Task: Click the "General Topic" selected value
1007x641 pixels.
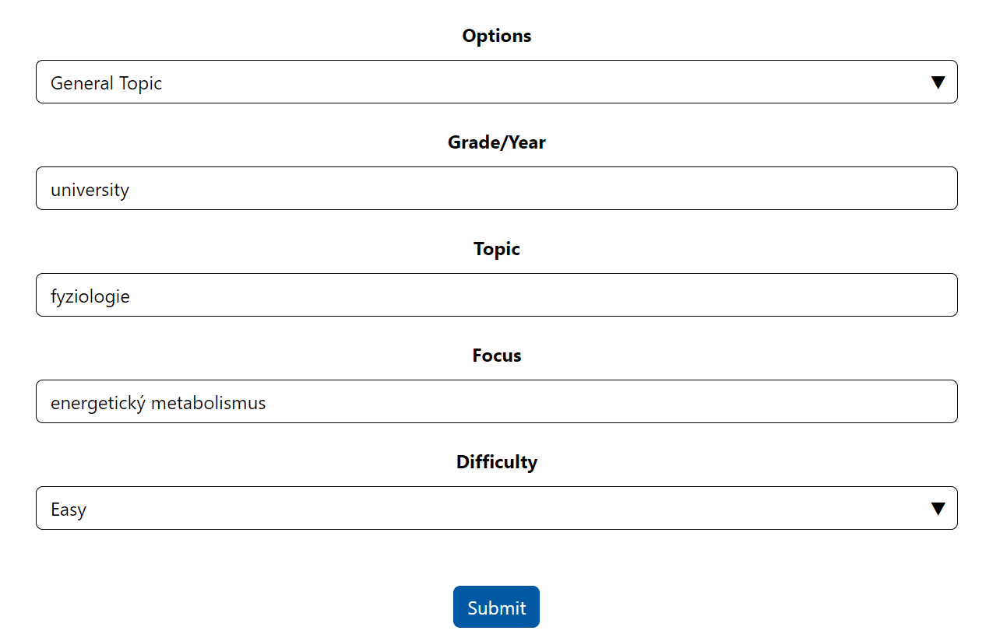Action: pos(106,83)
